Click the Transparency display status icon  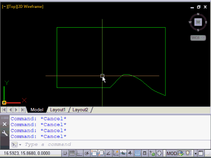[137, 153]
